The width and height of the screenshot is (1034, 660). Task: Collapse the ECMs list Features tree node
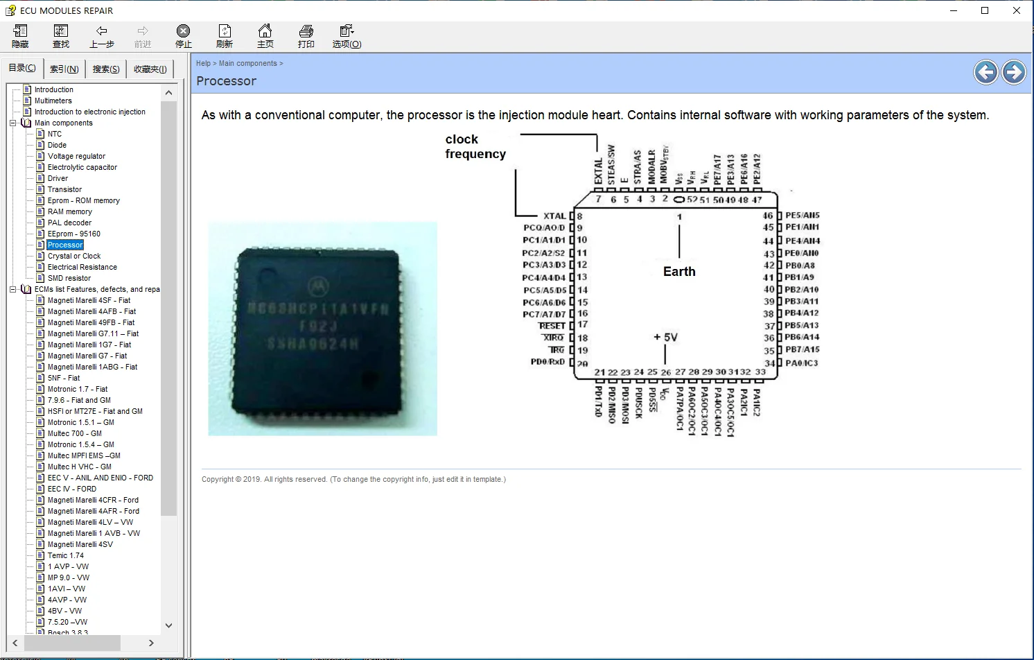(x=12, y=289)
